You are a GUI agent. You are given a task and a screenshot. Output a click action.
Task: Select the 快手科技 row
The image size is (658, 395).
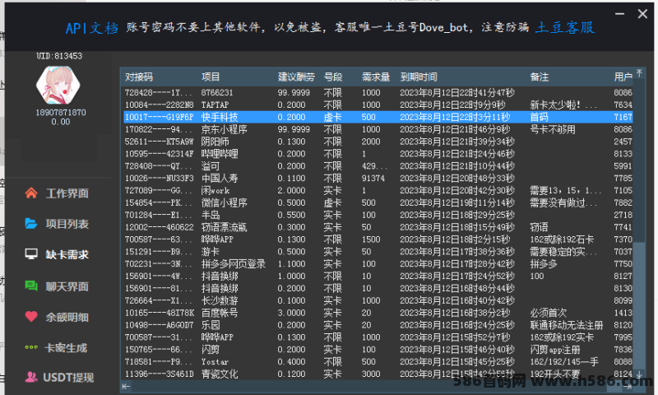tap(378, 117)
